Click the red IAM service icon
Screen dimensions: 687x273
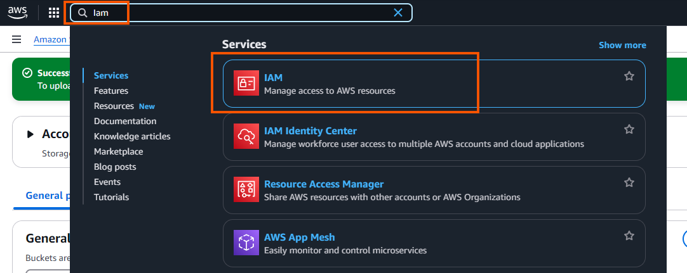(x=246, y=84)
